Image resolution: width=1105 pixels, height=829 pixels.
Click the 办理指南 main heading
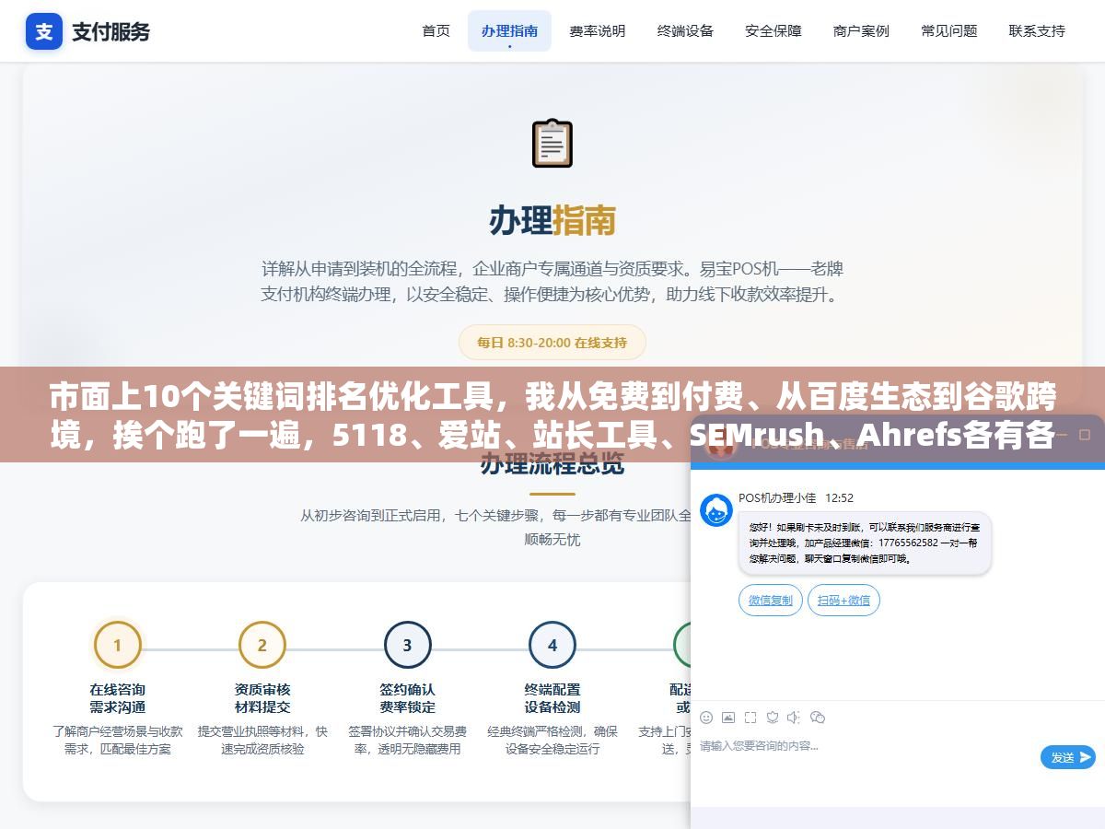pos(552,221)
